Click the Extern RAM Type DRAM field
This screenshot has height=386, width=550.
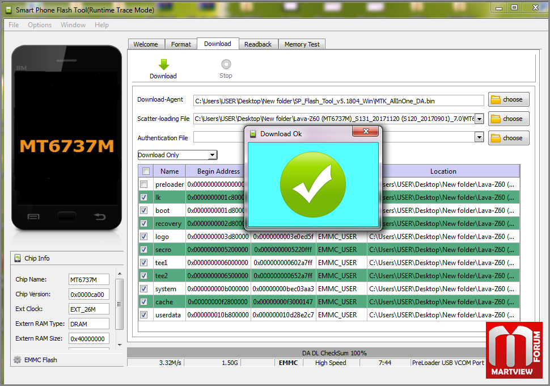click(89, 324)
